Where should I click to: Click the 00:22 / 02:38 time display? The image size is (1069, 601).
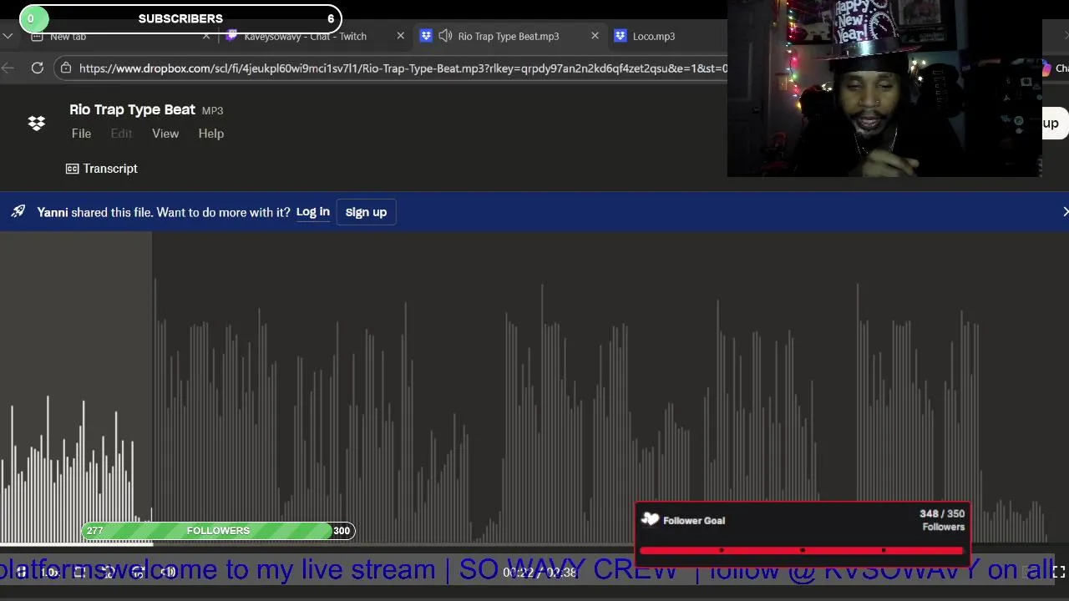(x=540, y=573)
